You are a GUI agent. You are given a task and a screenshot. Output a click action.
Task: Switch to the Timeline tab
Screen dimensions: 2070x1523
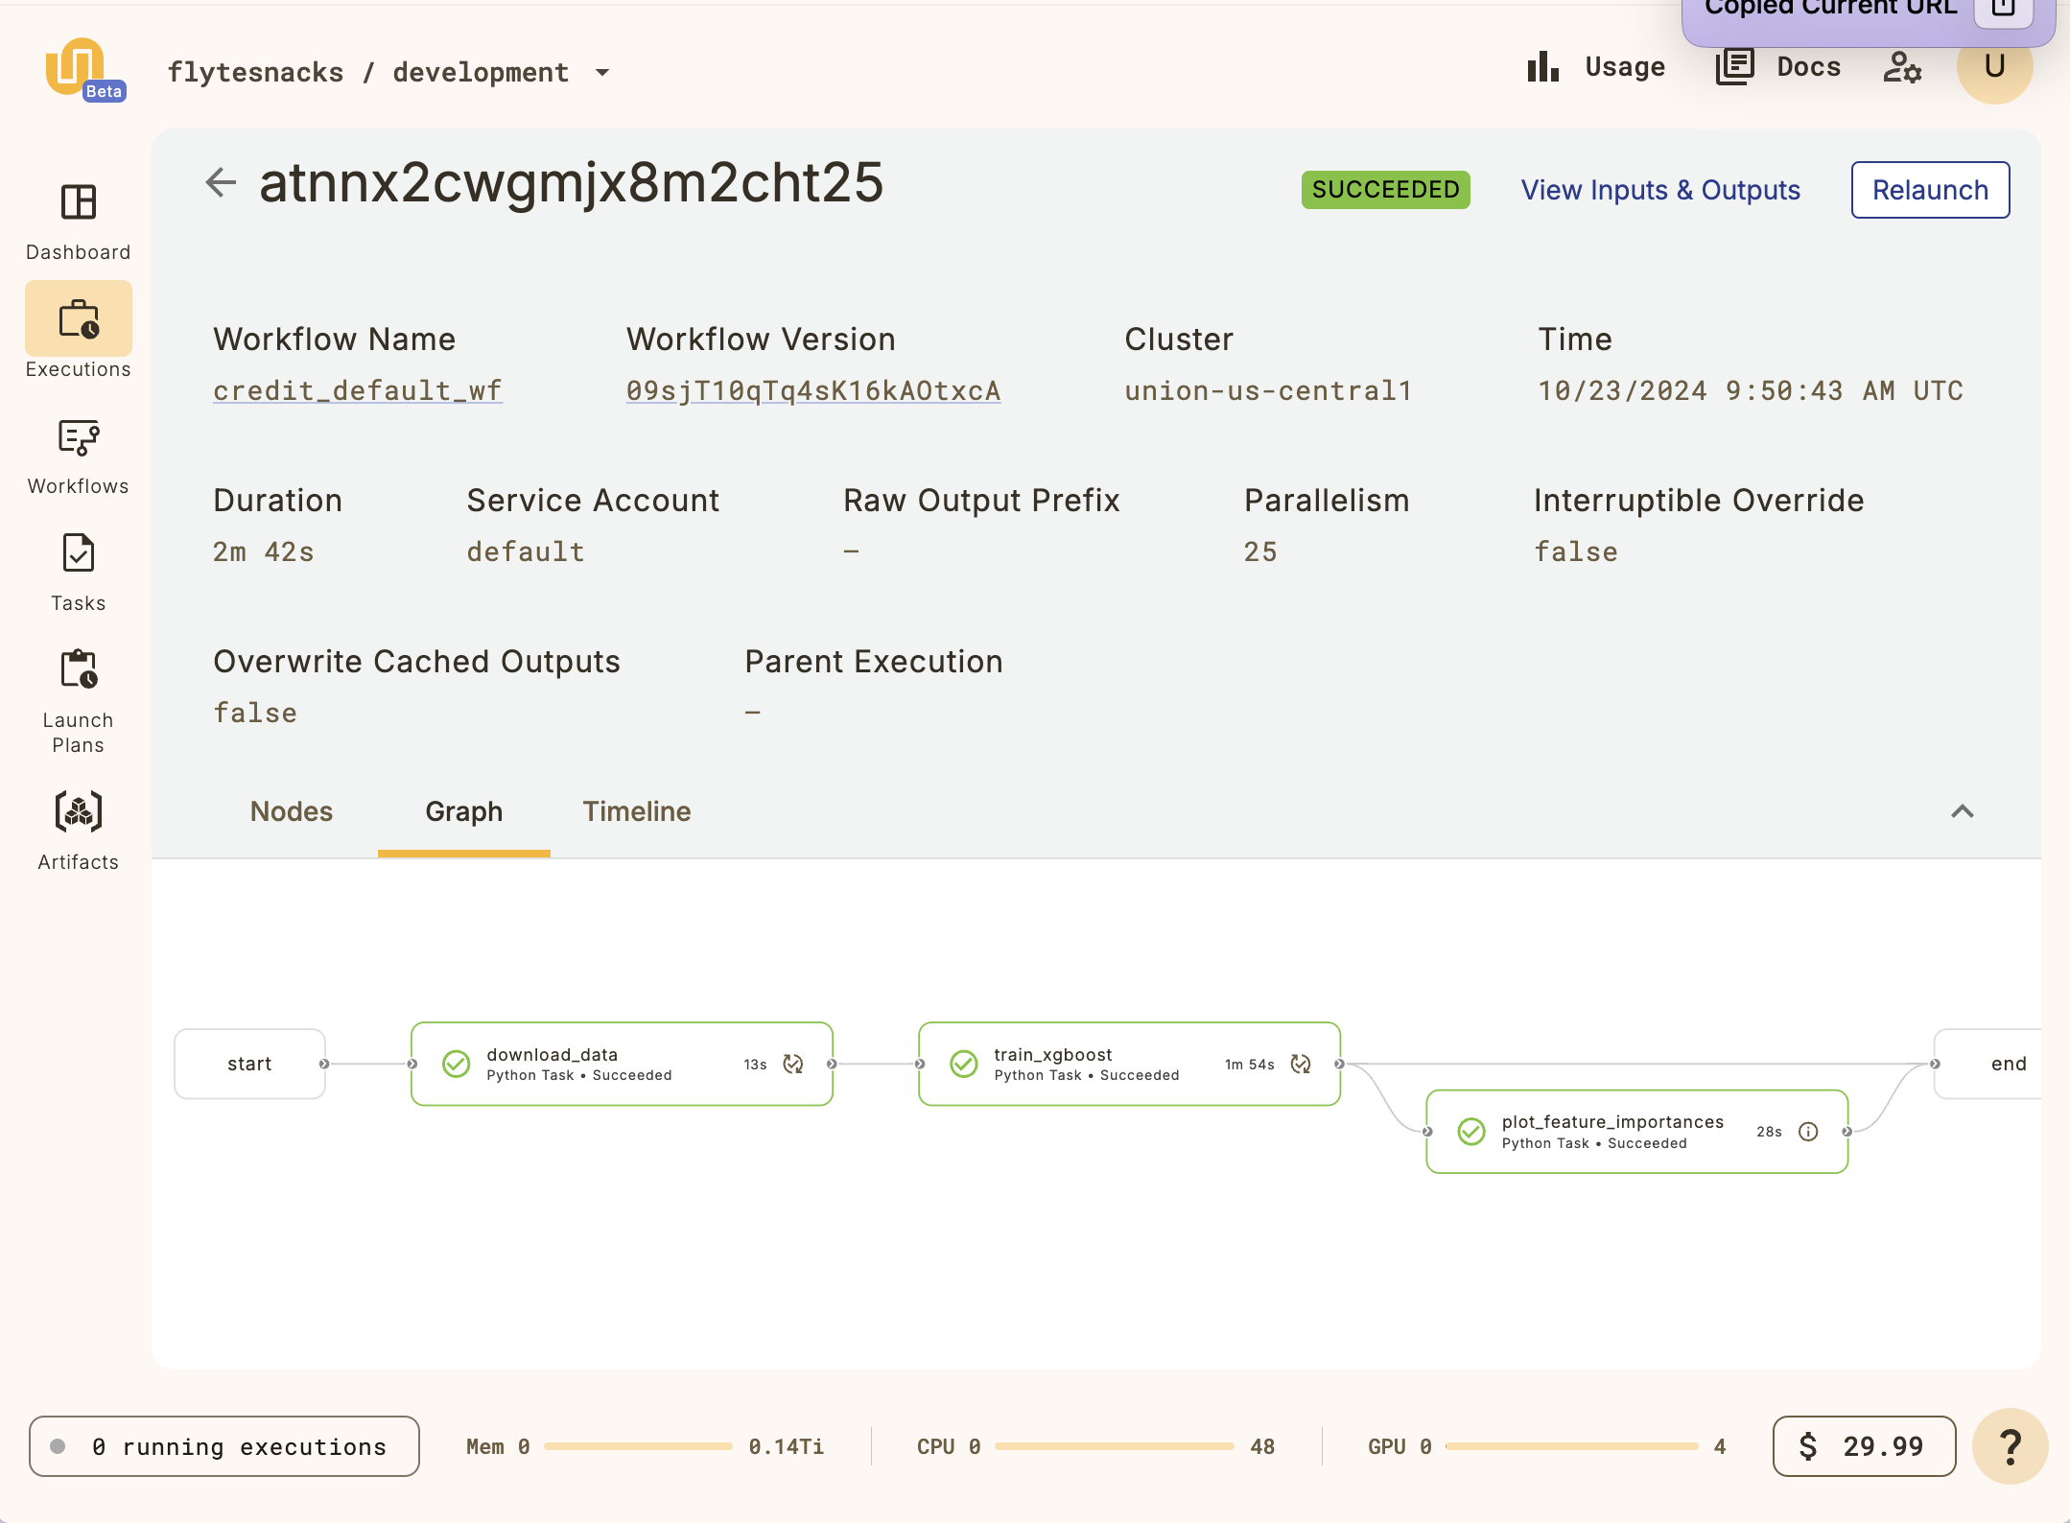636,811
